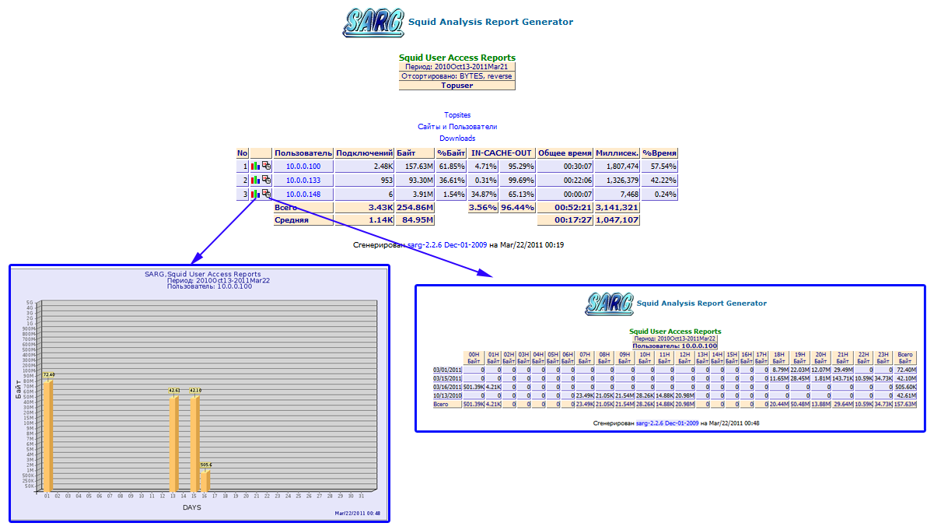Select the 505.60K total in the hourly report

pos(905,386)
